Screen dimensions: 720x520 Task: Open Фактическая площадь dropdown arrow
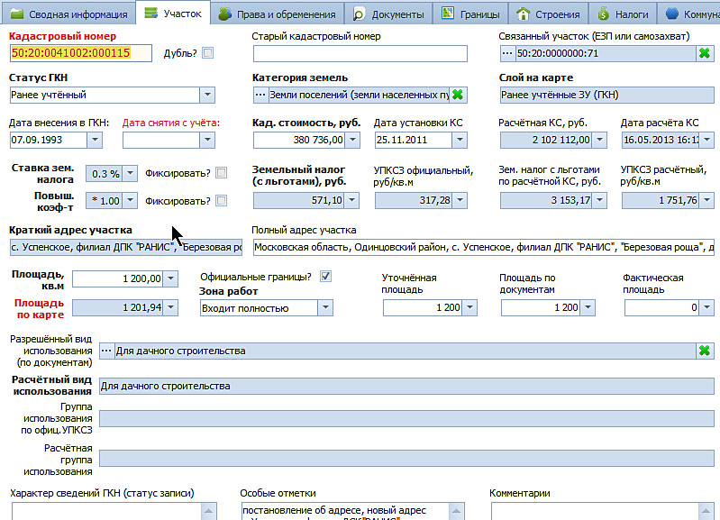(706, 308)
